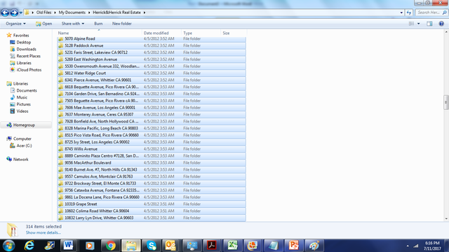Click the Open toolbar button
The width and height of the screenshot is (449, 252).
tap(43, 24)
